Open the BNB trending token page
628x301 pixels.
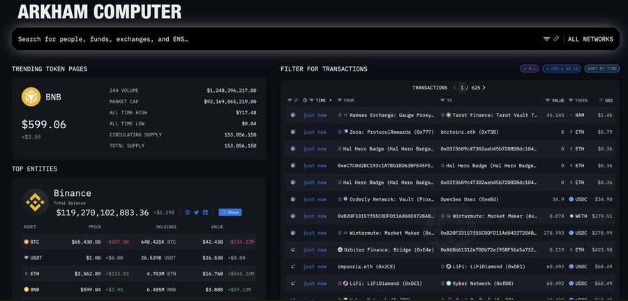[x=53, y=97]
